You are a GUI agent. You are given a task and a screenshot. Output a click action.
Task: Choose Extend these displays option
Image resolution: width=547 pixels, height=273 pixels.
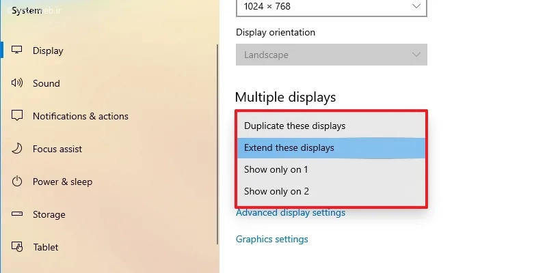click(289, 147)
